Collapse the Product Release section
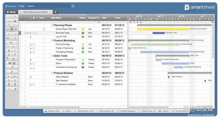The width and height of the screenshot is (220, 120). (x=52, y=73)
